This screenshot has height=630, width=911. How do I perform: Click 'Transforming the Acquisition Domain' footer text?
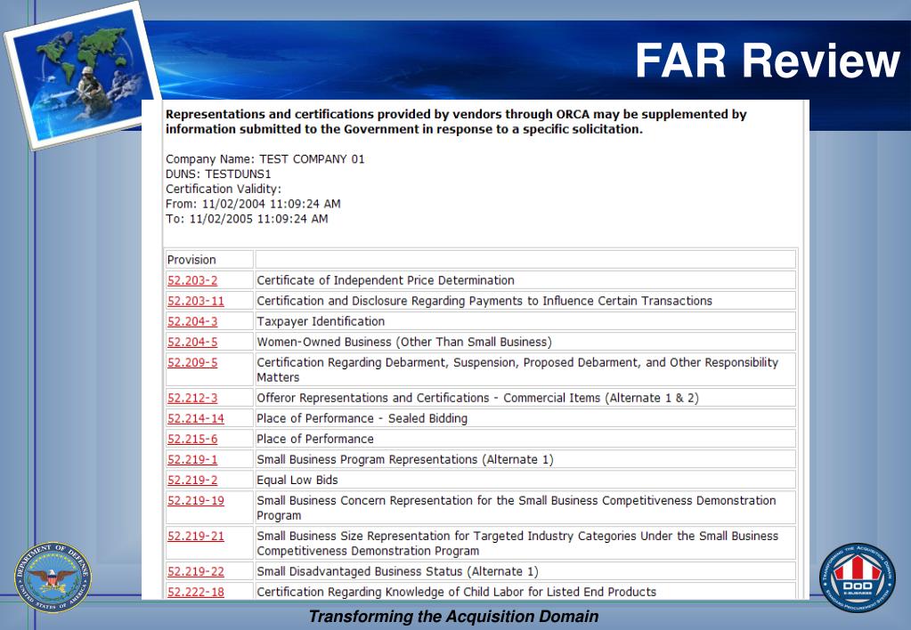(453, 617)
